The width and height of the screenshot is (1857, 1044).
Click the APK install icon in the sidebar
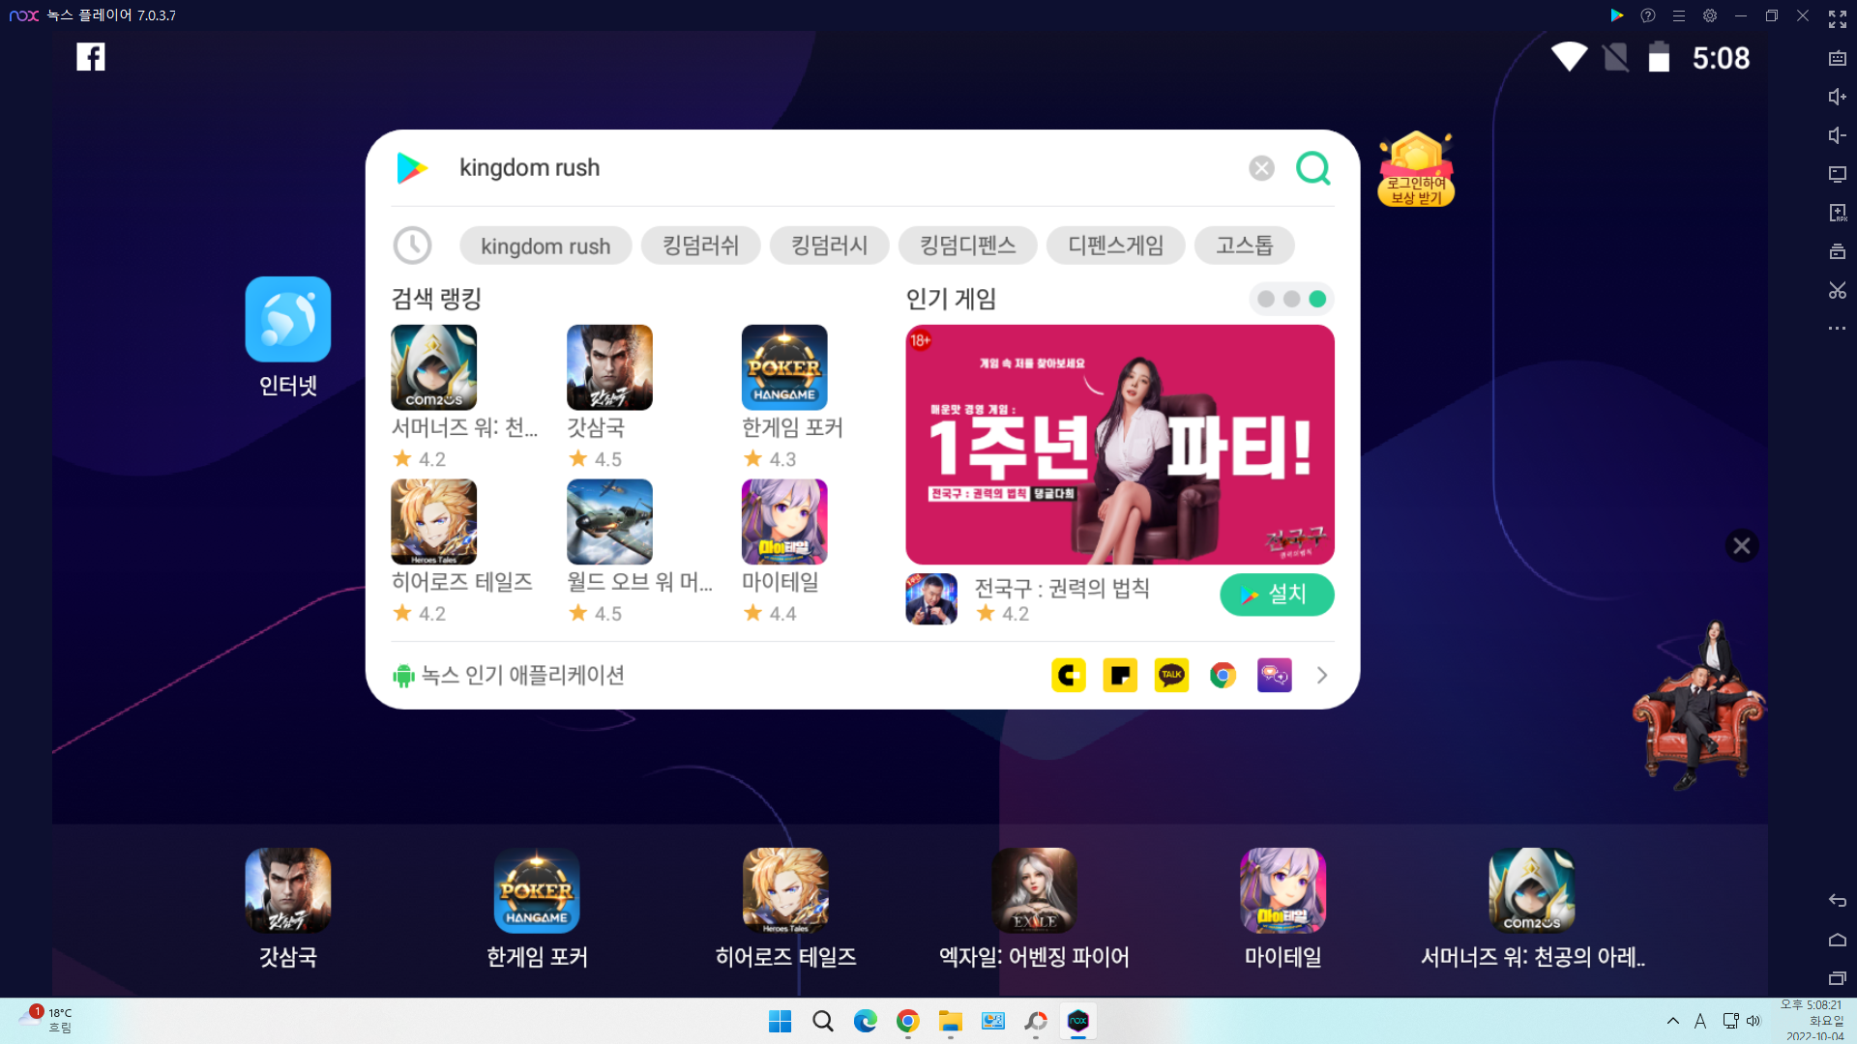click(x=1837, y=213)
